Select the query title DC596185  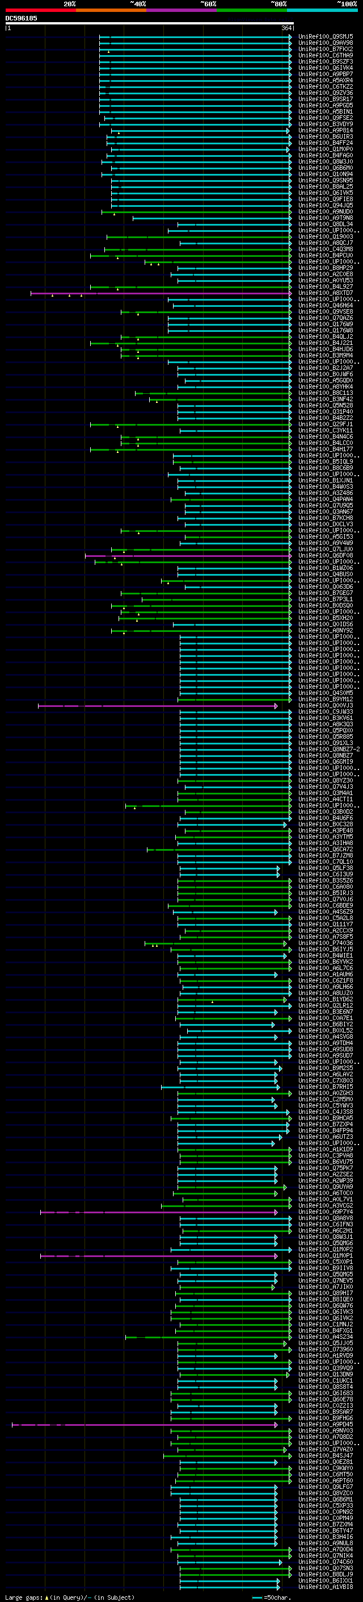pyautogui.click(x=21, y=18)
